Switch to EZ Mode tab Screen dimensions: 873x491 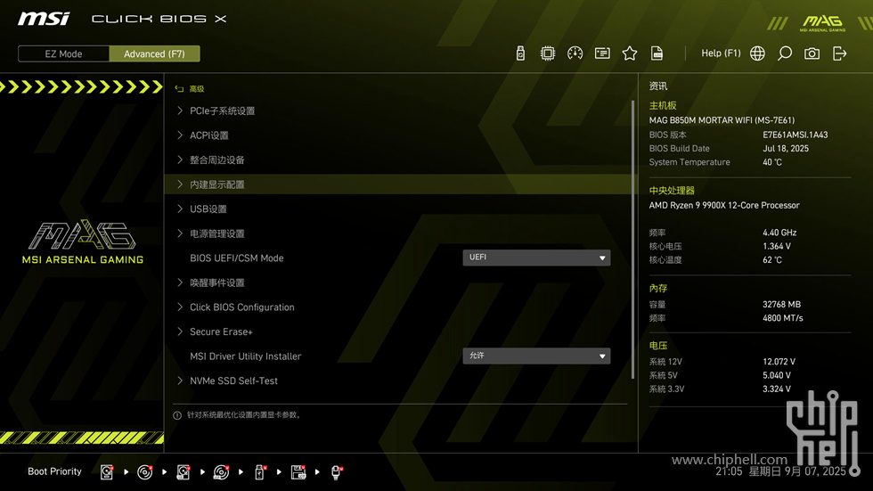point(63,54)
